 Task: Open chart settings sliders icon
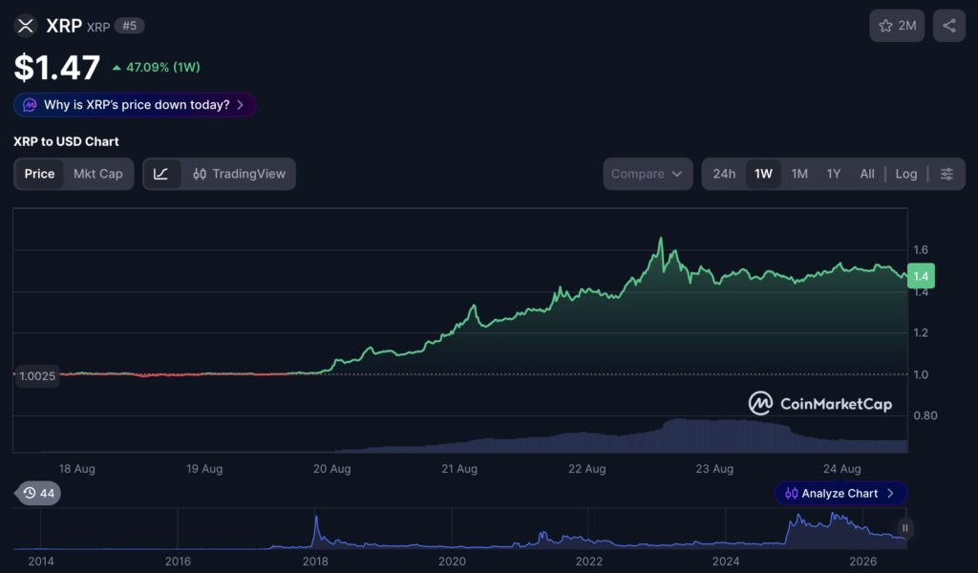pos(946,174)
